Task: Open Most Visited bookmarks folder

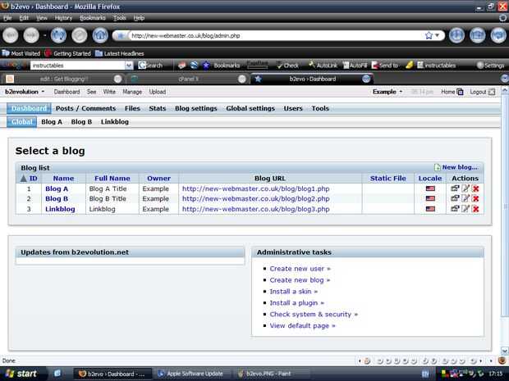Action: pyautogui.click(x=21, y=53)
